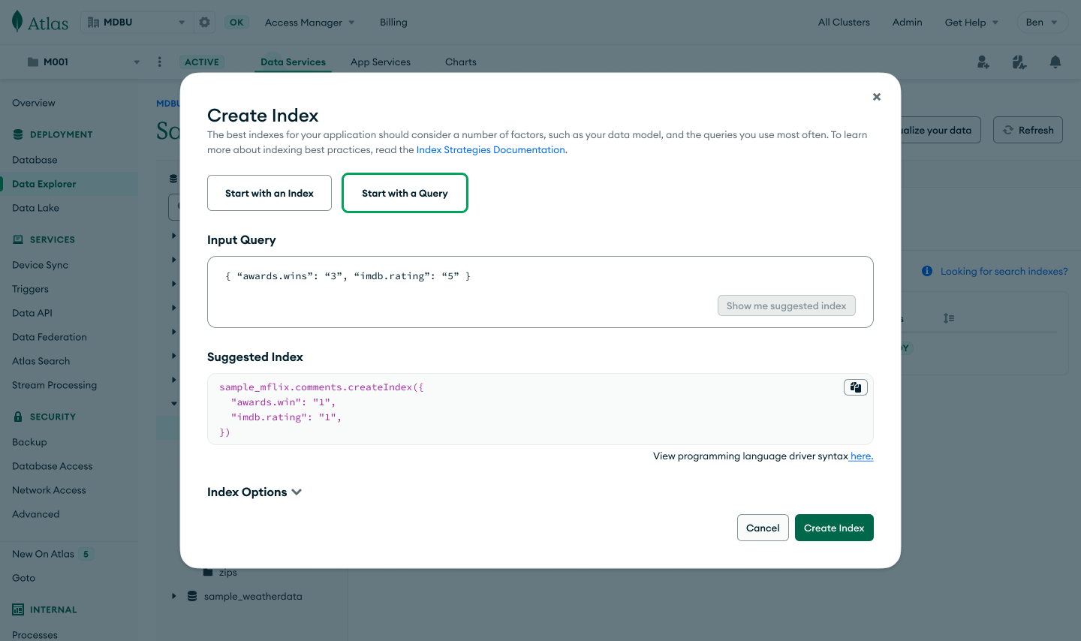Click the Create Index button
1081x641 pixels.
coord(834,528)
